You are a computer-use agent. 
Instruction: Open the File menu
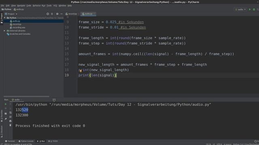(x=2, y=6)
